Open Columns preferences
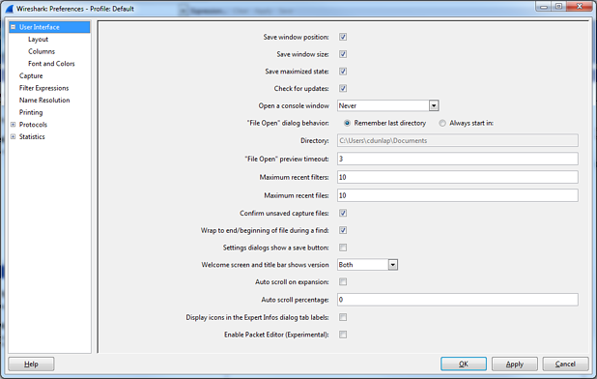The image size is (597, 379). tap(42, 51)
